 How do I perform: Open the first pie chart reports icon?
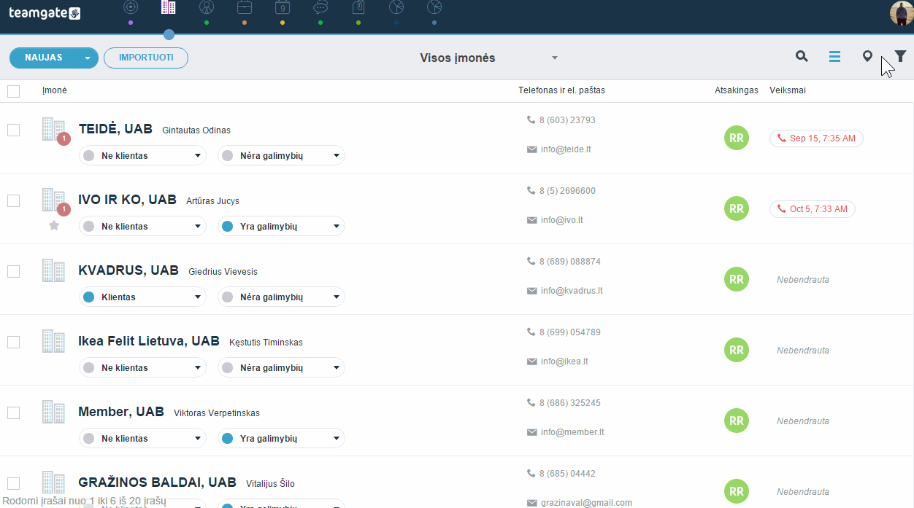(x=396, y=8)
